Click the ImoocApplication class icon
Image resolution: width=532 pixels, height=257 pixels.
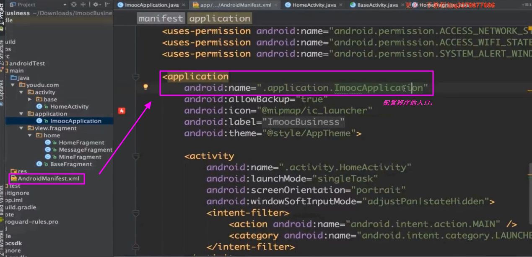point(39,121)
